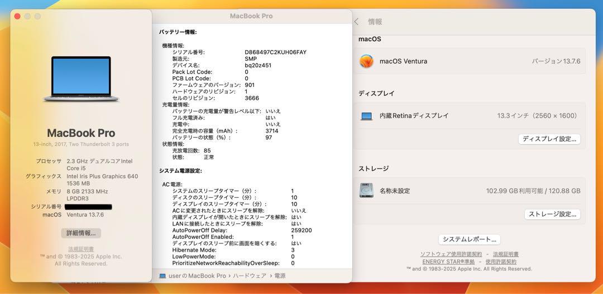This screenshot has width=603, height=294.
Task: Click the manufacturer value SMP
Action: coord(251,58)
